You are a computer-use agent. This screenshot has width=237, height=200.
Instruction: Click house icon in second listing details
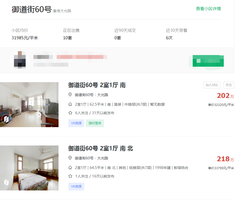[x=70, y=168]
